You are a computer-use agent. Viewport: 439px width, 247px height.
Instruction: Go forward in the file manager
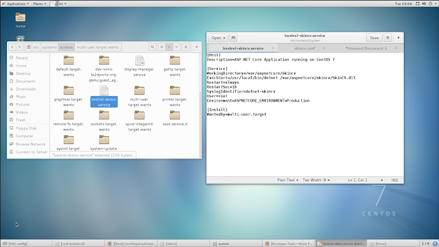click(x=19, y=47)
